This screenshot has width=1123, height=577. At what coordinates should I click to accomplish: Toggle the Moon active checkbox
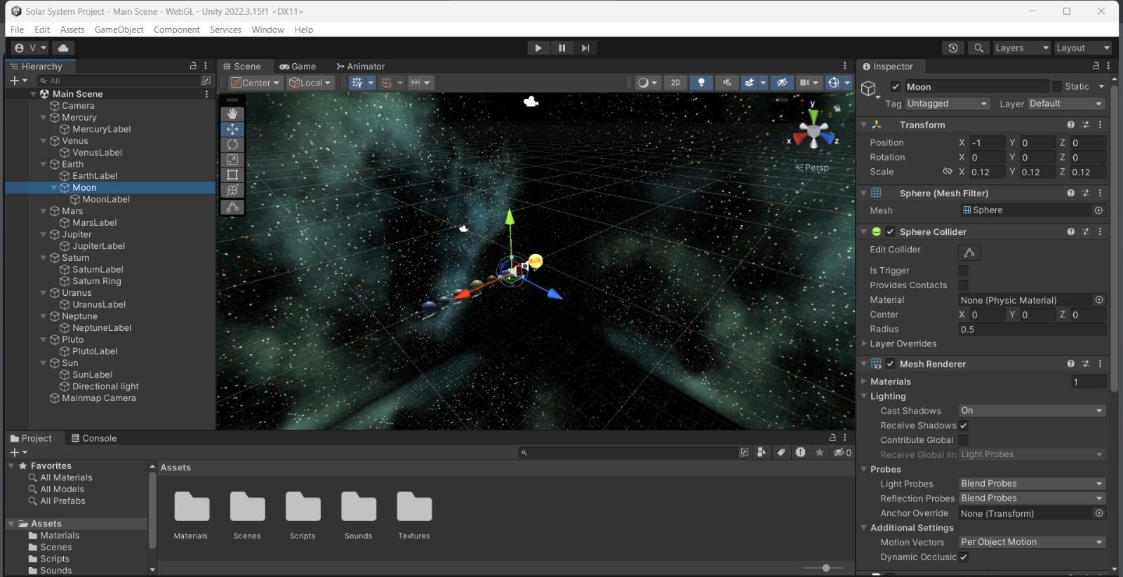895,87
